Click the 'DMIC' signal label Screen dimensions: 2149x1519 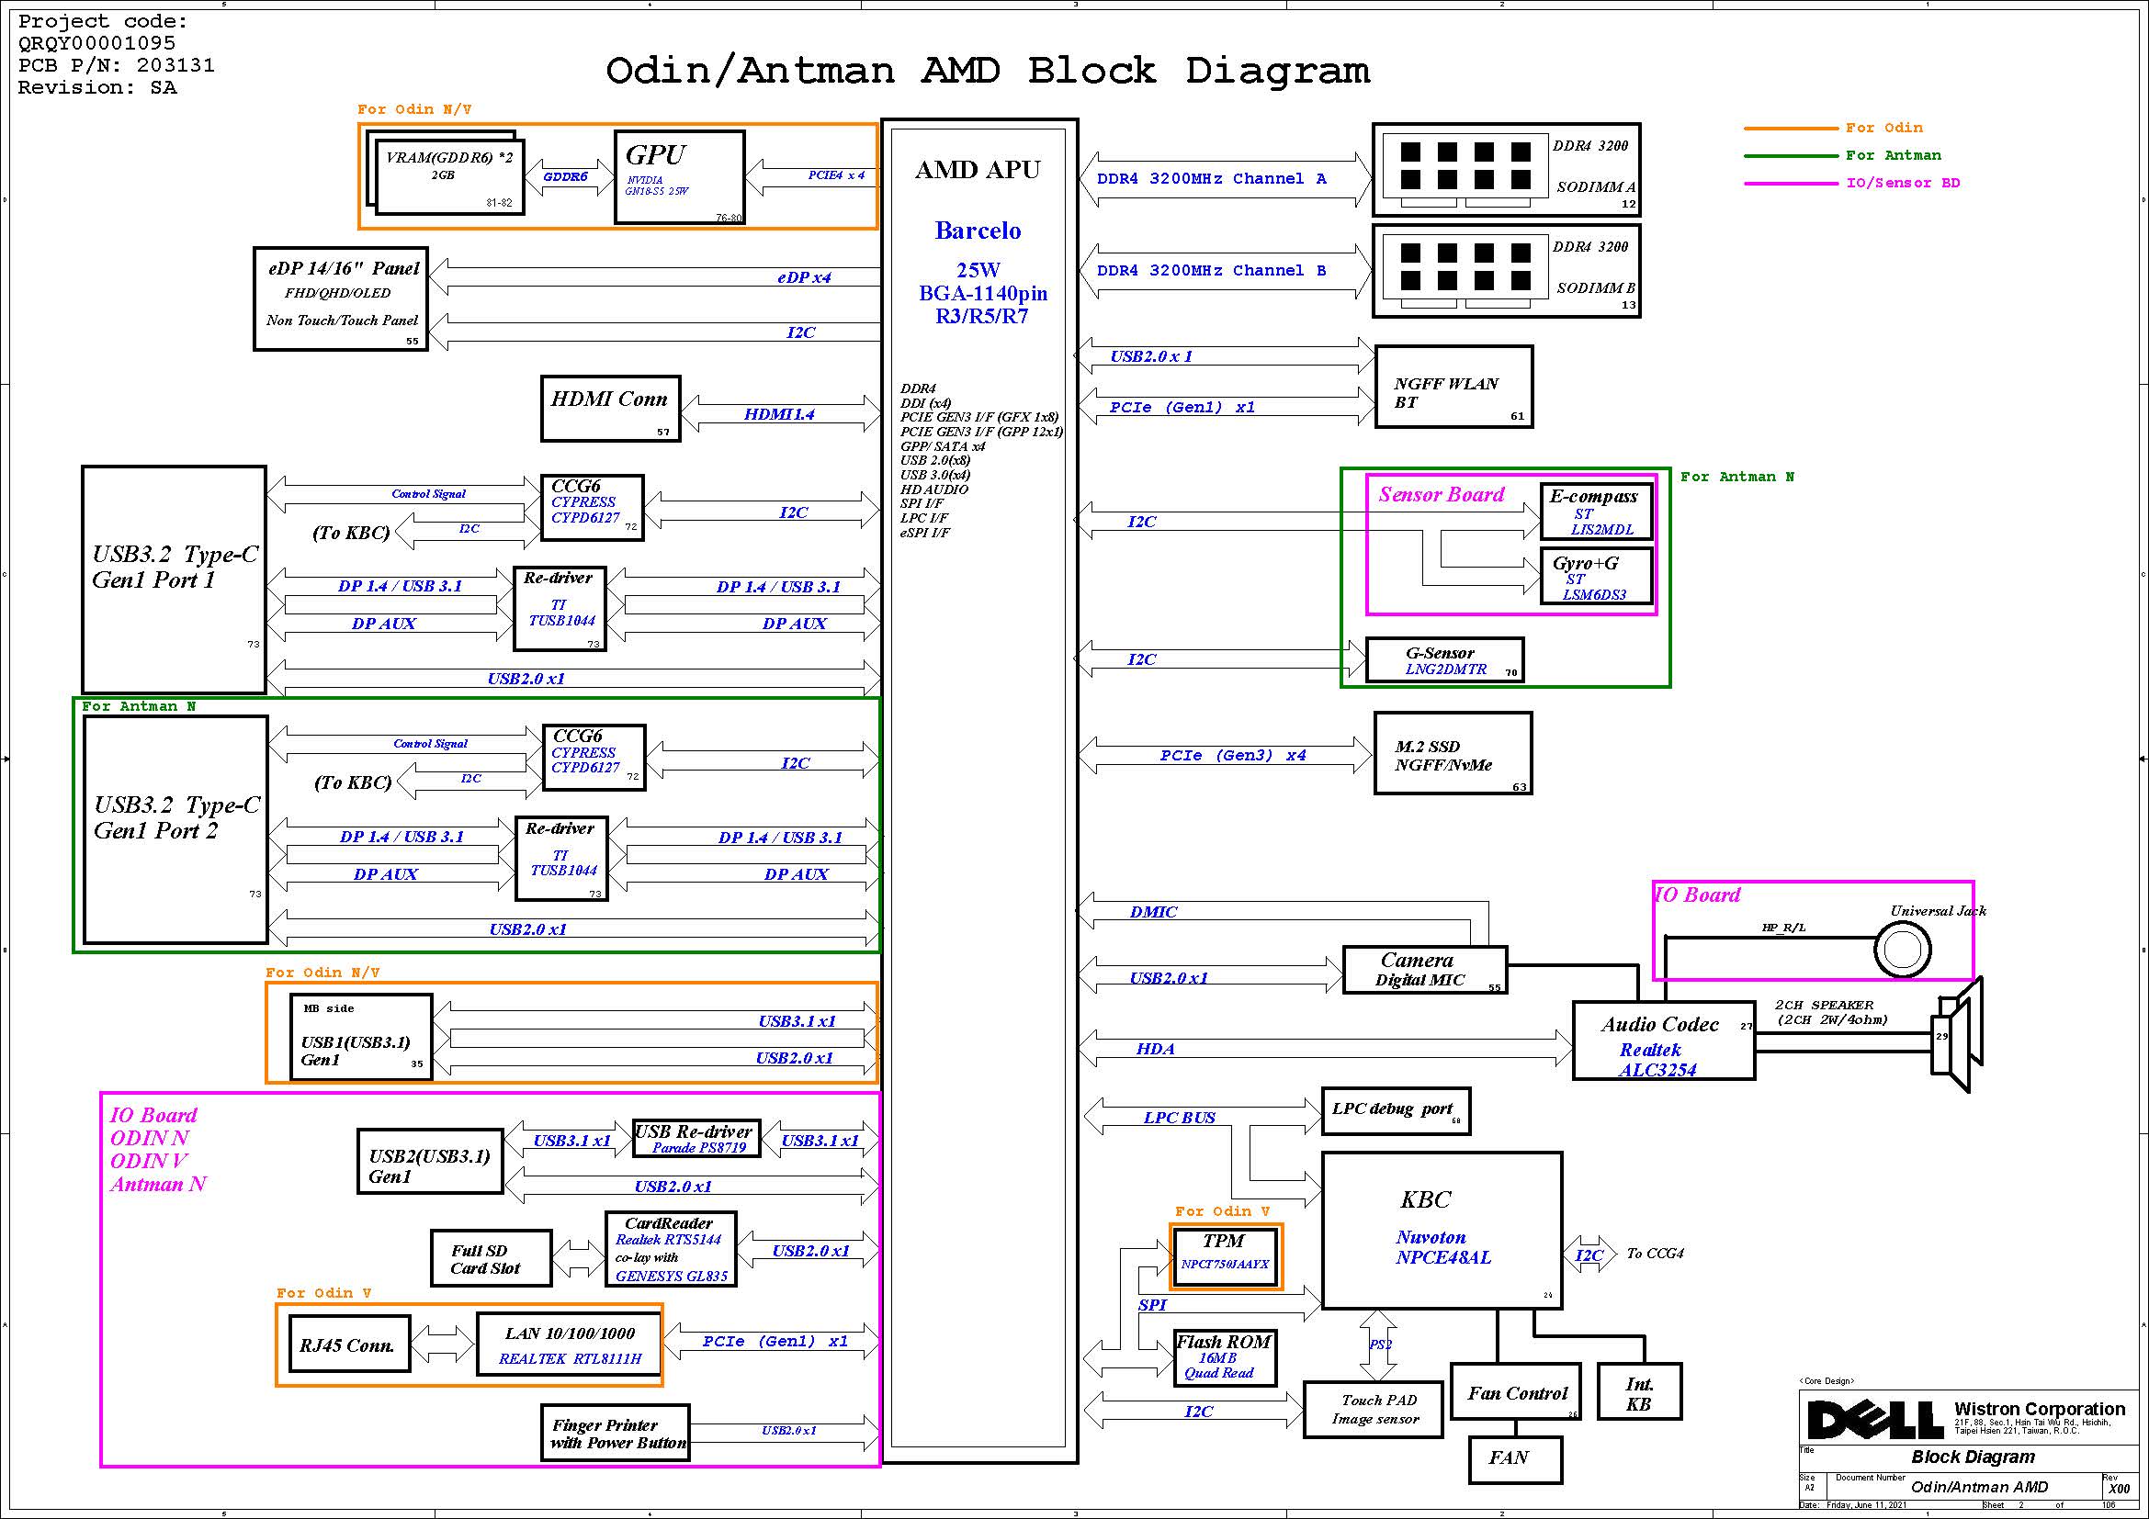[1154, 912]
